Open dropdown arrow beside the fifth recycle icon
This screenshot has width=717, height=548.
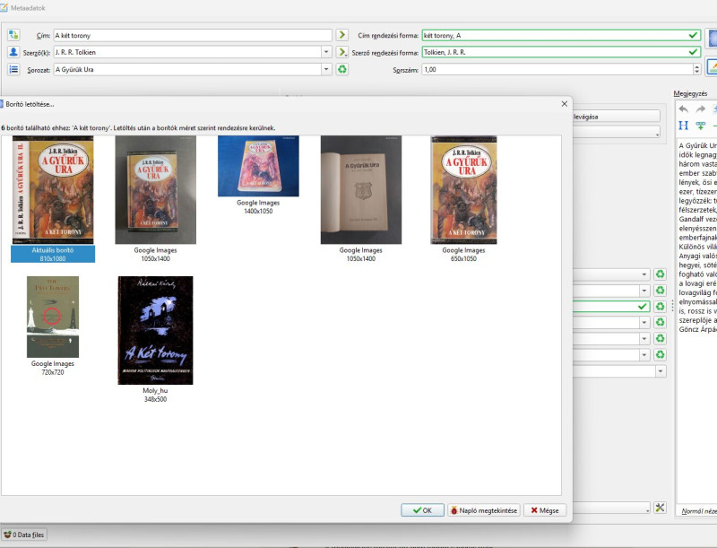pos(644,338)
